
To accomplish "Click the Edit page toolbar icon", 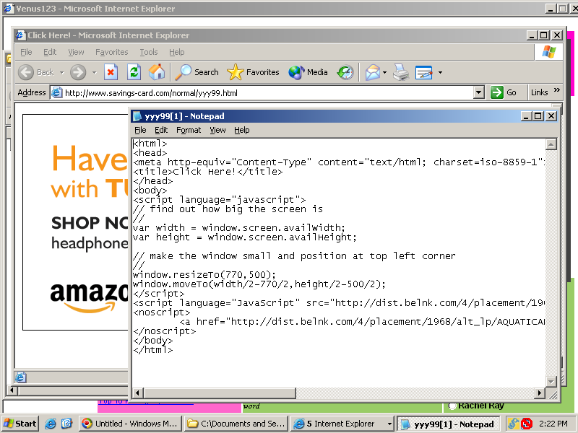I will click(x=424, y=72).
